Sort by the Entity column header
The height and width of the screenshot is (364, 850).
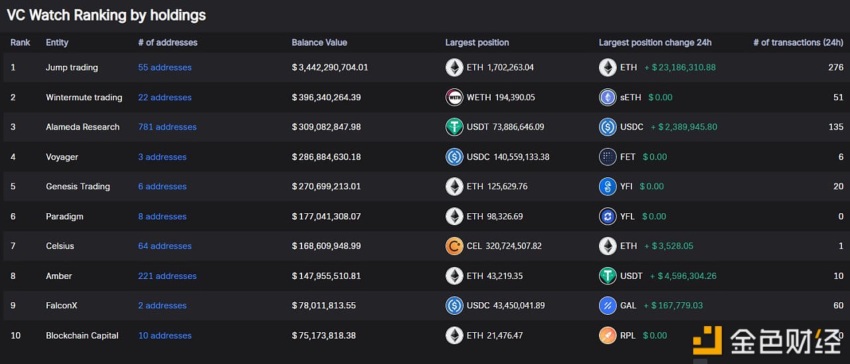[x=57, y=43]
